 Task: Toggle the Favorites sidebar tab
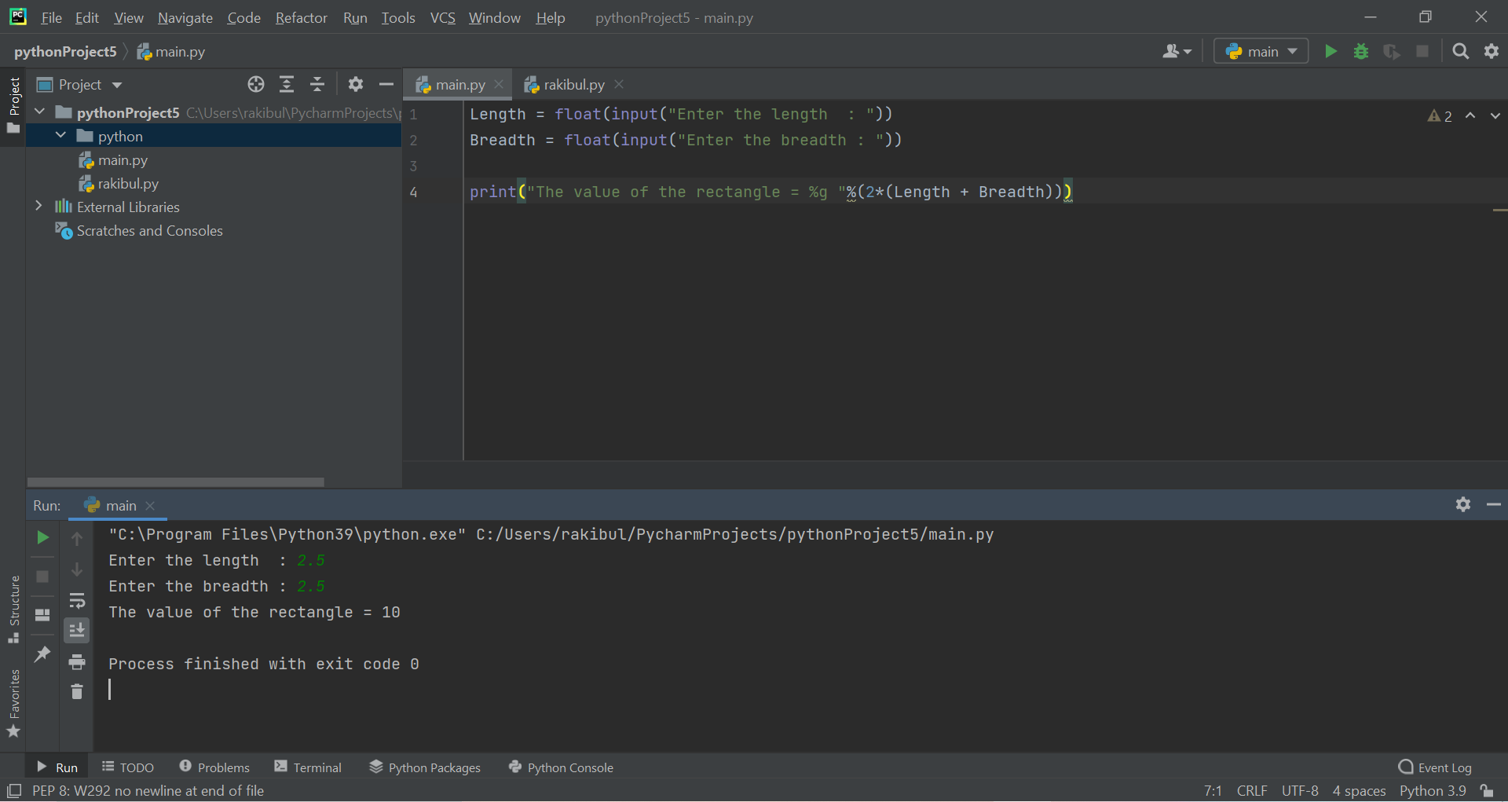(x=13, y=703)
